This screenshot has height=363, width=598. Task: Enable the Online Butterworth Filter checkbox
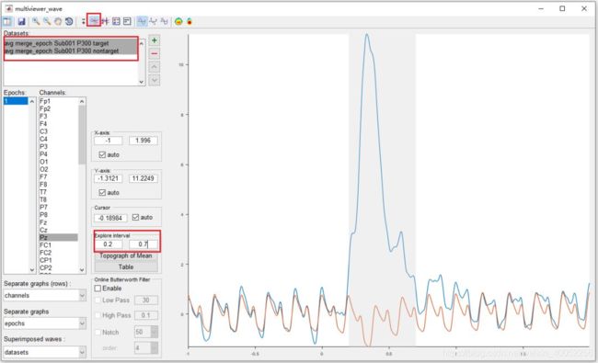98,289
